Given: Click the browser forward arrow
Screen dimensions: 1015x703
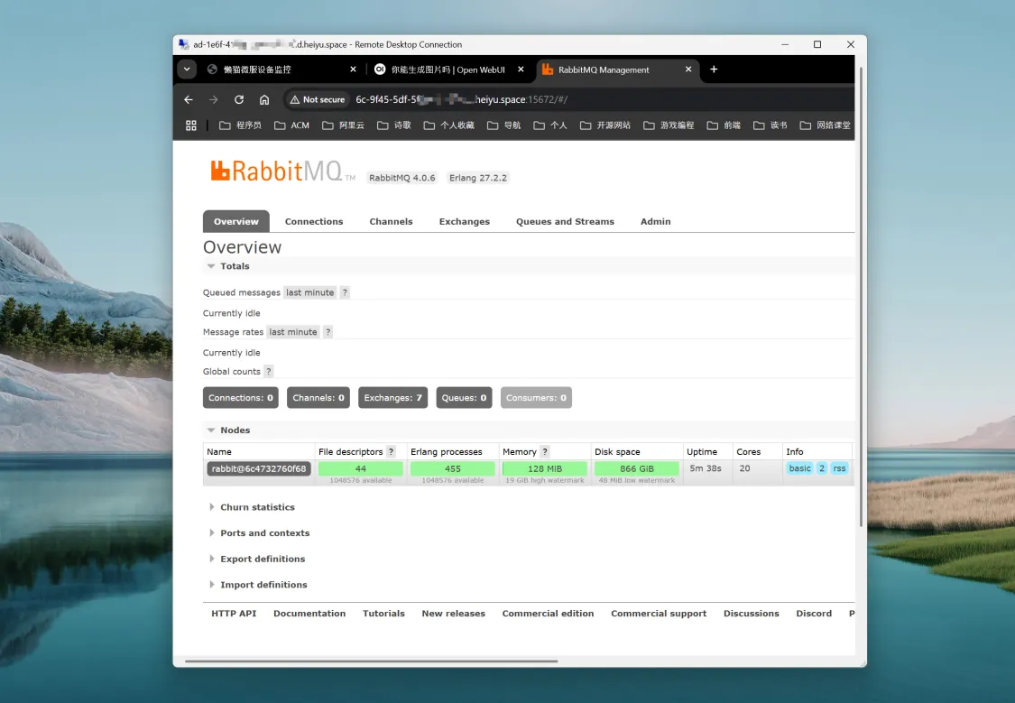Looking at the screenshot, I should (214, 99).
